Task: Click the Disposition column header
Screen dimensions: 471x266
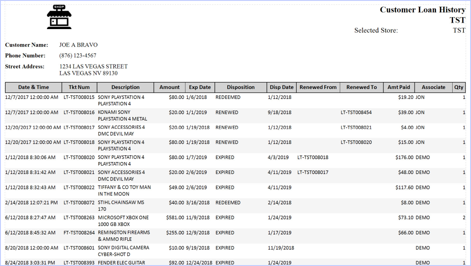Action: 241,87
